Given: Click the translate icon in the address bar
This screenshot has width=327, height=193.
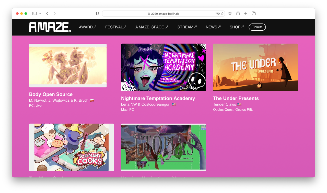Looking at the screenshot, I should 217,14.
